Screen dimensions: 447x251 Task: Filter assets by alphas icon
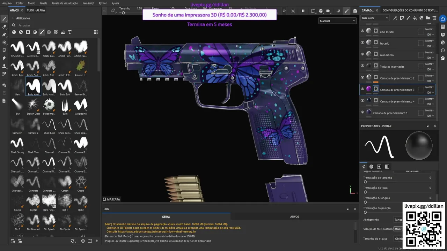(49, 32)
